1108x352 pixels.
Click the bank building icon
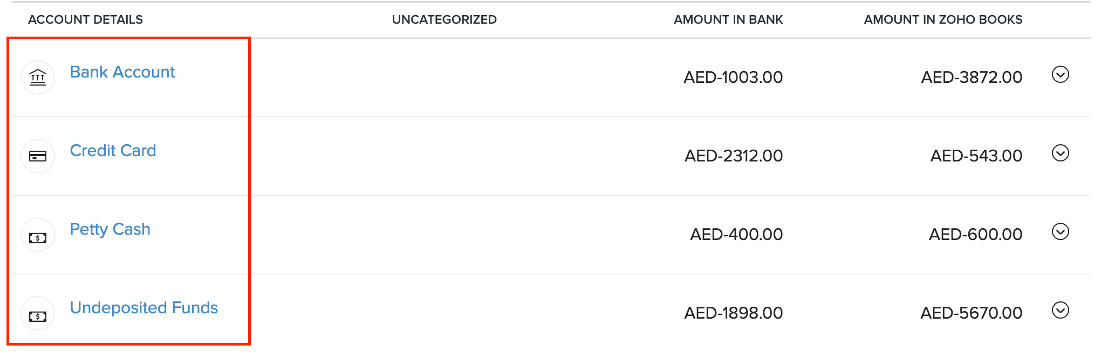pyautogui.click(x=38, y=78)
